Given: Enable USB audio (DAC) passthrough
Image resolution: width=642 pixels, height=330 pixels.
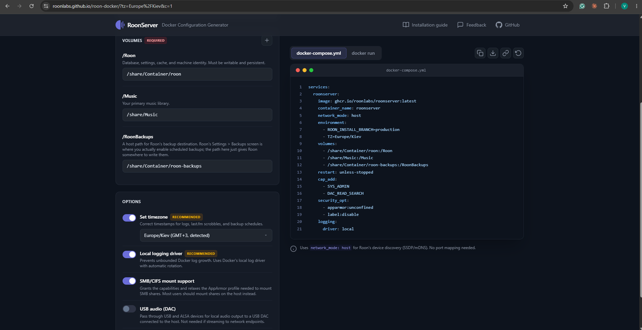Looking at the screenshot, I should 129,309.
